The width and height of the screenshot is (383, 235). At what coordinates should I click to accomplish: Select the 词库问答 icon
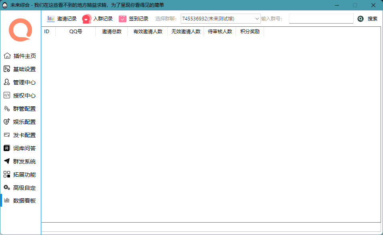click(7, 148)
